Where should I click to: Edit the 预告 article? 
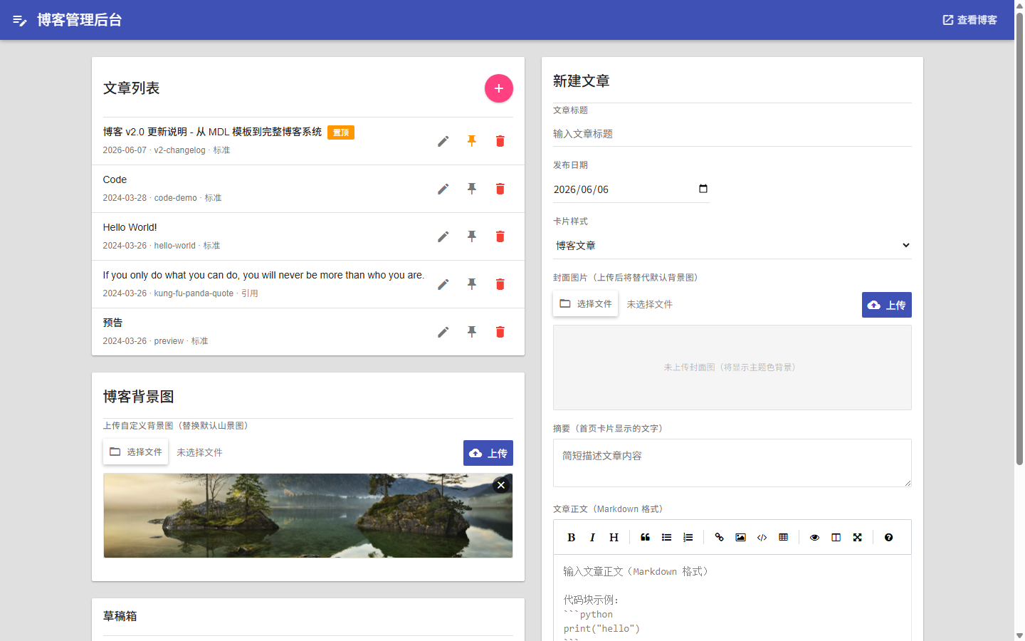point(443,332)
